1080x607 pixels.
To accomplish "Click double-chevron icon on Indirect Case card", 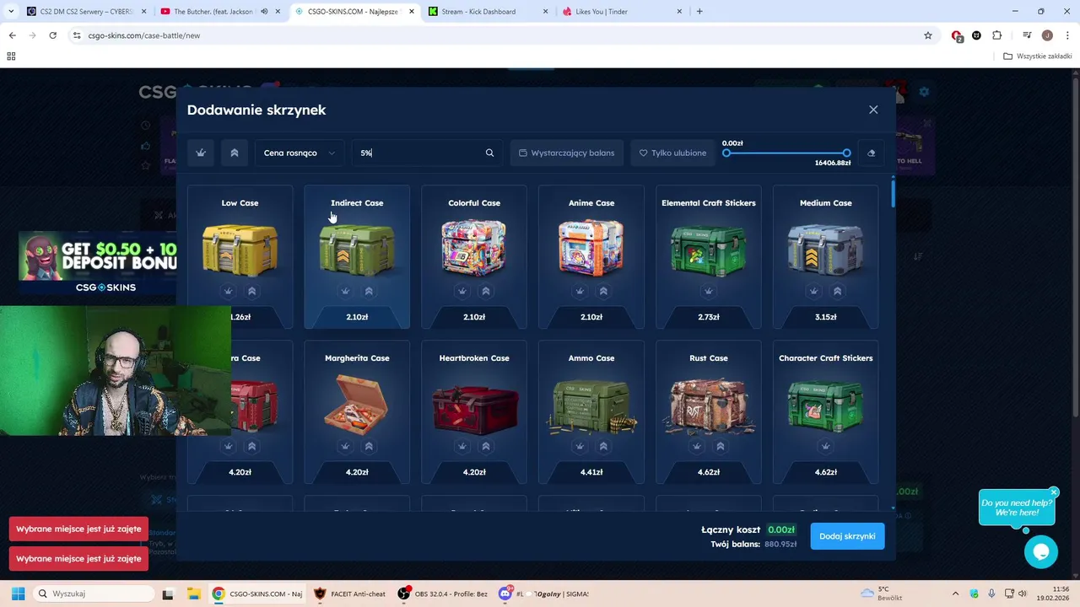I will 369,291.
